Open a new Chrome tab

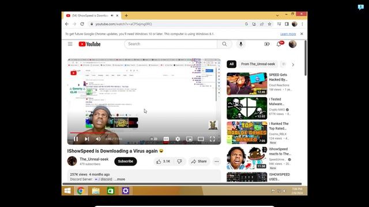tap(126, 16)
